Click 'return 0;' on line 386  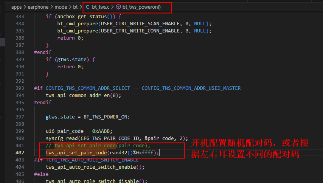tap(70, 38)
